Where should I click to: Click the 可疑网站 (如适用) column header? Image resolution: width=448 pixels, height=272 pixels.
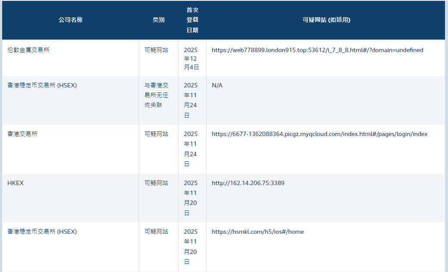326,20
